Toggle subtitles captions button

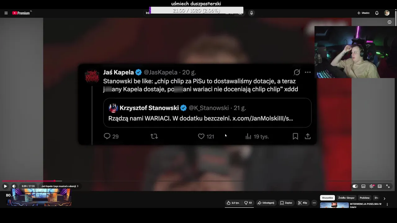[x=363, y=186]
